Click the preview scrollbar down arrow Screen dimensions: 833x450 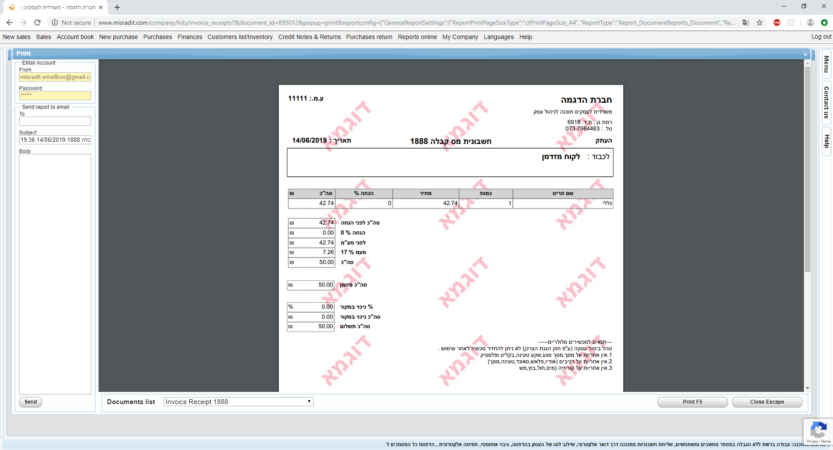point(807,388)
